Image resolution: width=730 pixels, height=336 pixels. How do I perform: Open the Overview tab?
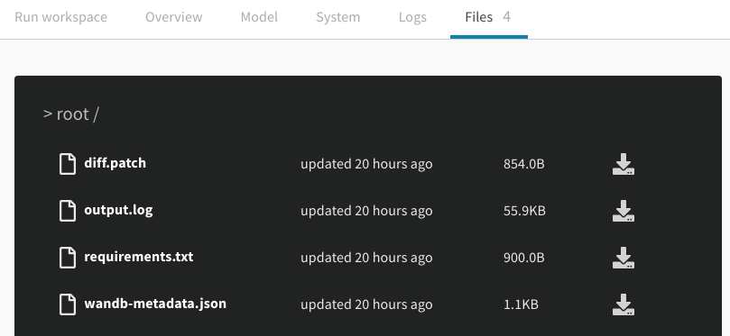[x=173, y=17]
